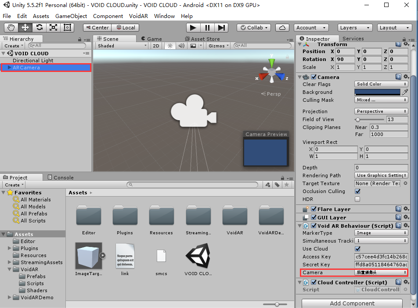Click Target Texture object picker circle
Viewport: 418px width, 308px height.
click(x=405, y=183)
